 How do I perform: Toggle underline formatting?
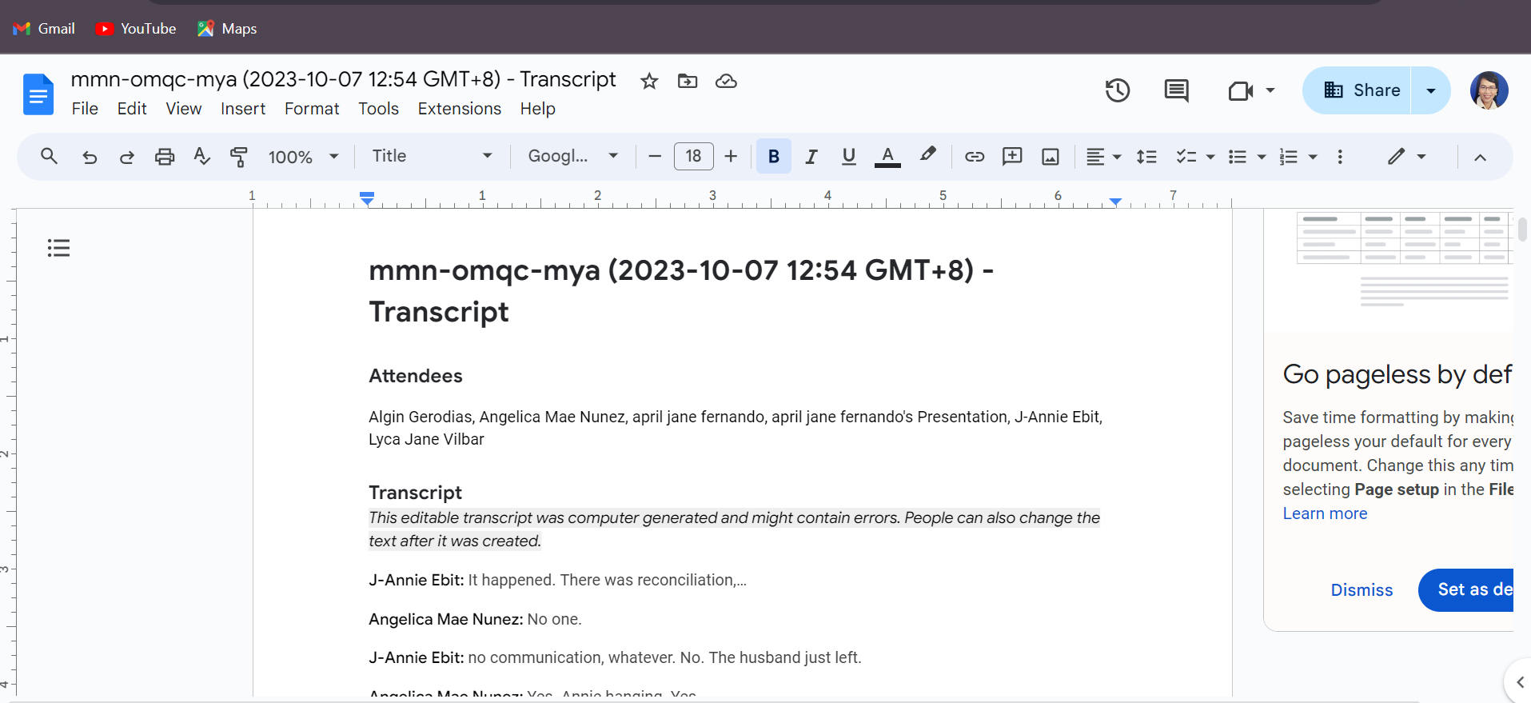848,157
